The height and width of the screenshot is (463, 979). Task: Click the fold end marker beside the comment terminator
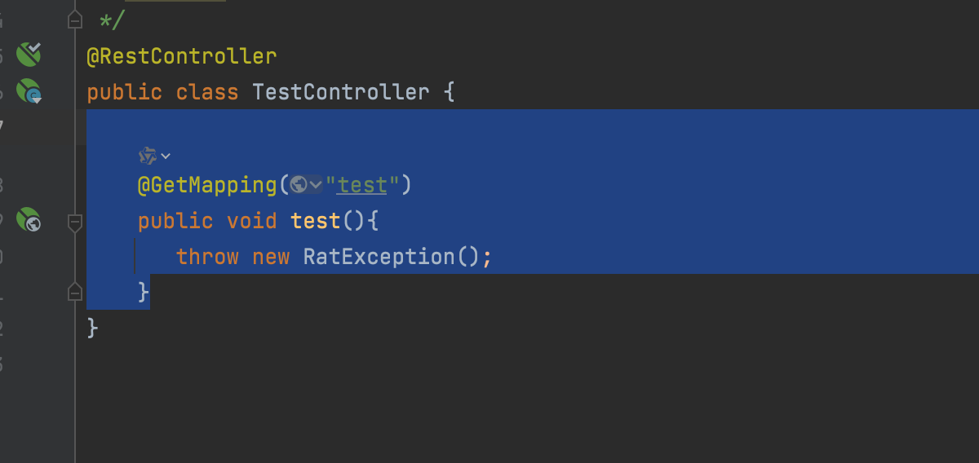click(x=75, y=19)
